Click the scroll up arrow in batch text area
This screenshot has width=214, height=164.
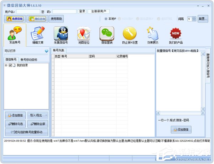pos(203,54)
